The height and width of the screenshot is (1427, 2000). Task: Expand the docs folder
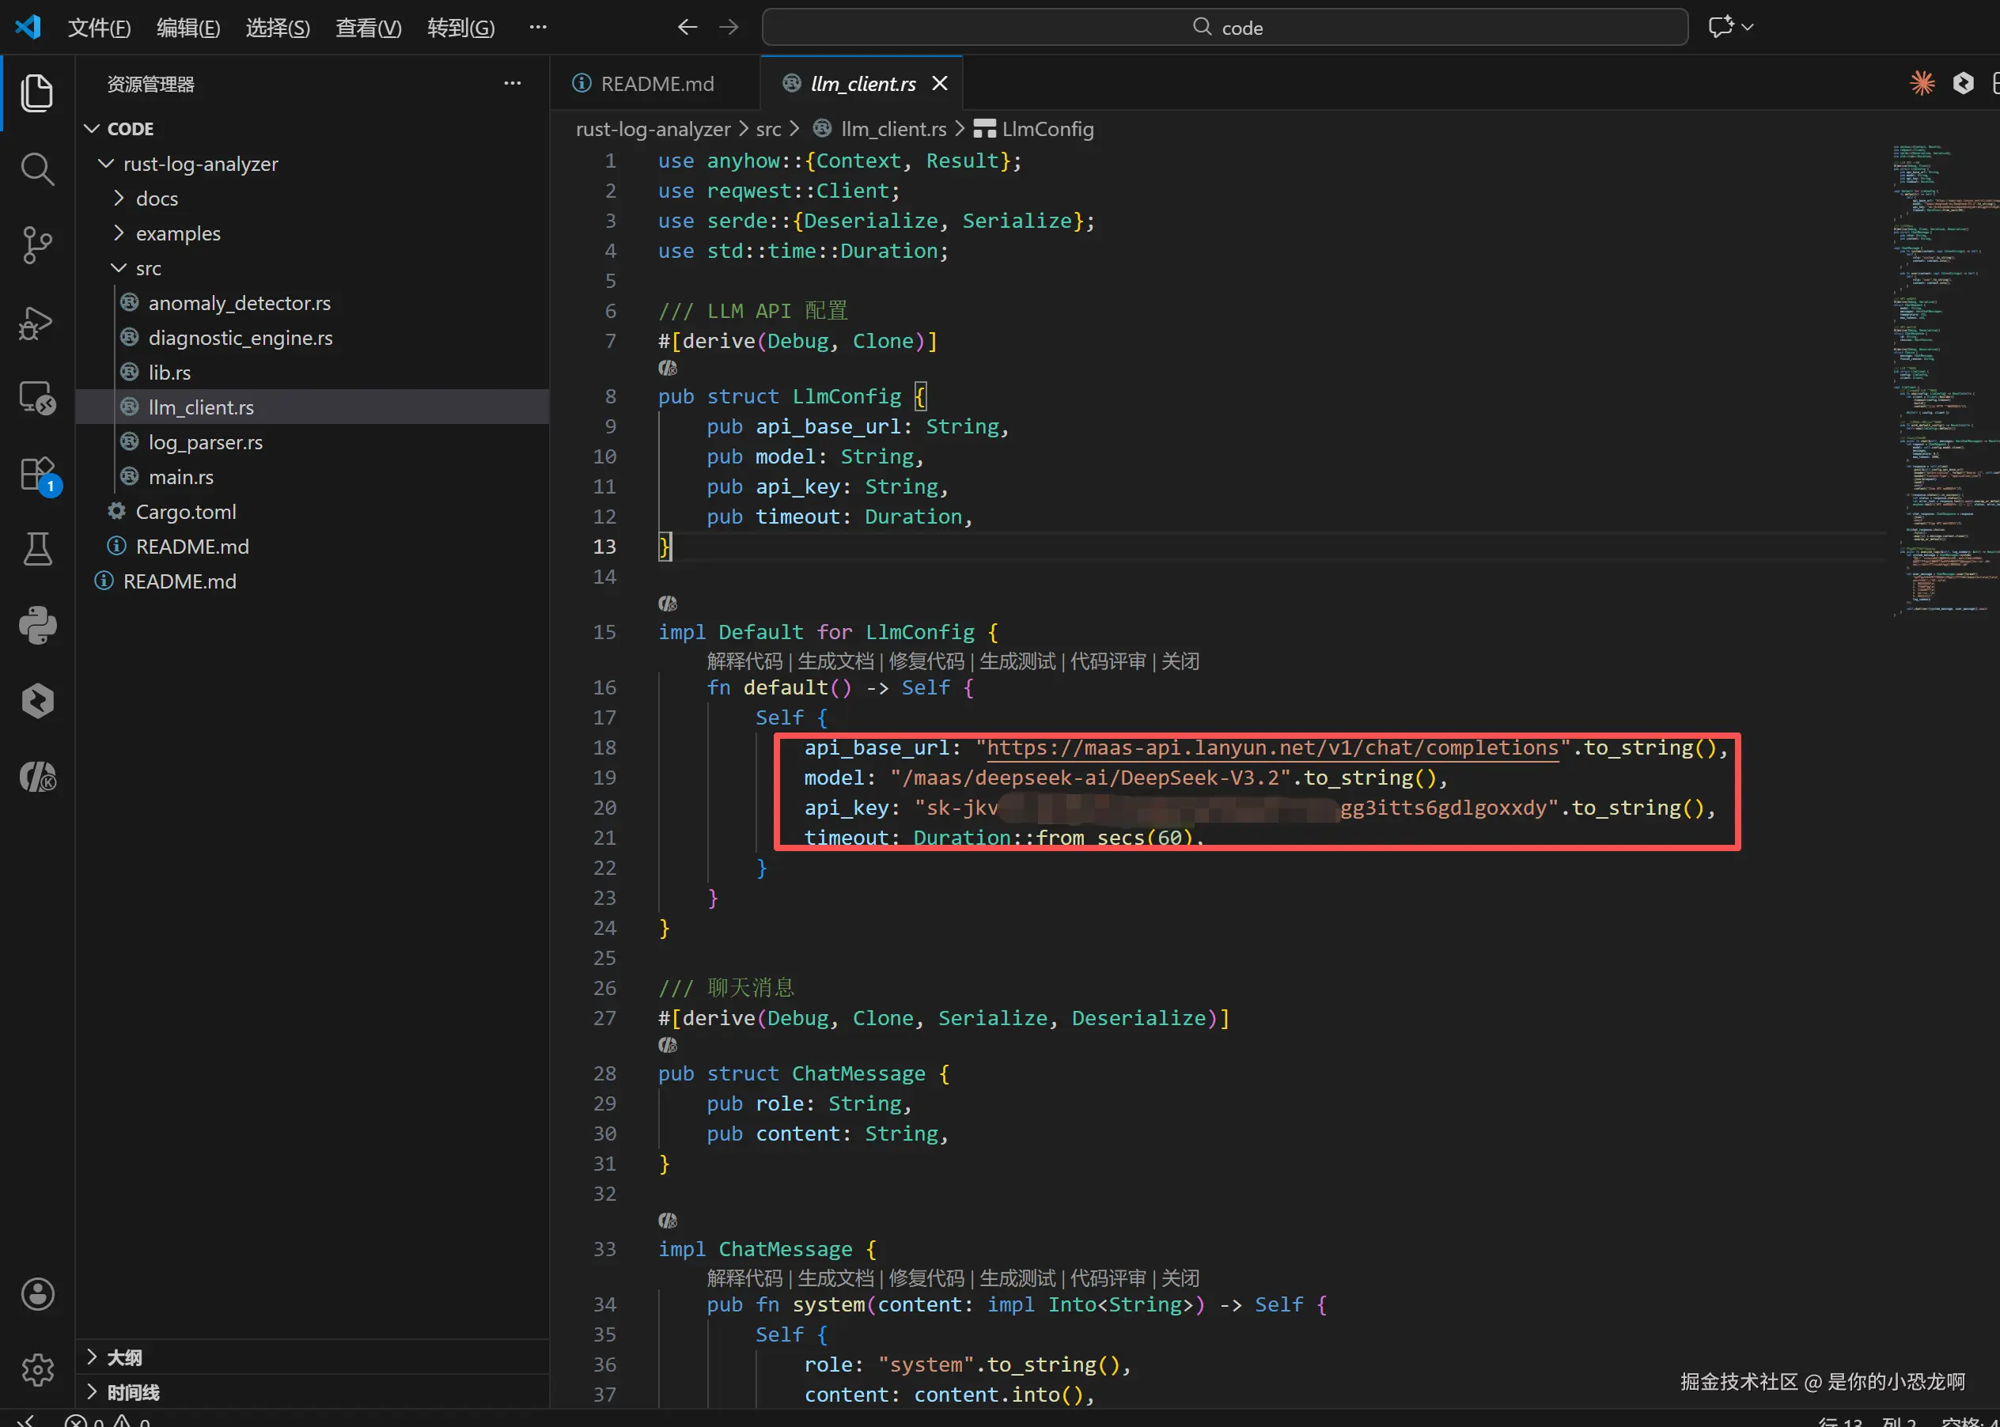tap(157, 199)
